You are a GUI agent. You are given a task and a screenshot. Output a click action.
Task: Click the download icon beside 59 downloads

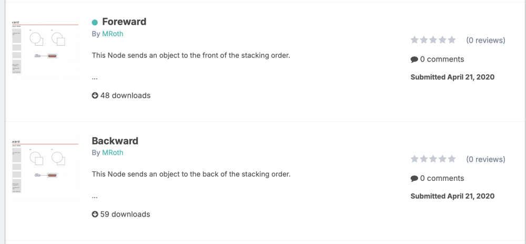tap(95, 215)
